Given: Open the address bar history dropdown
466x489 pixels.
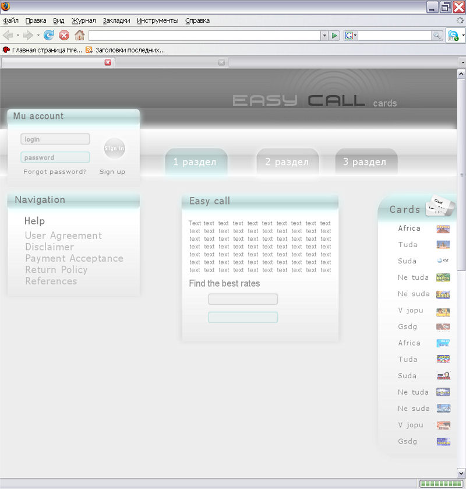Looking at the screenshot, I should click(324, 35).
